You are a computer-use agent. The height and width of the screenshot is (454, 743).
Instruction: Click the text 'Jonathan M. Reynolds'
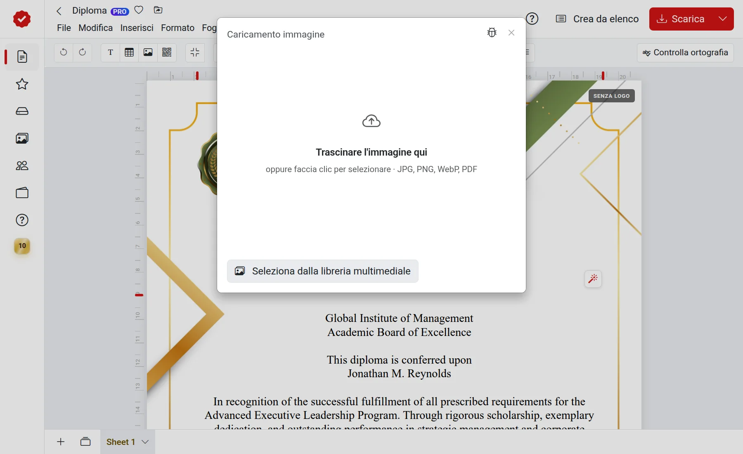[x=399, y=374]
